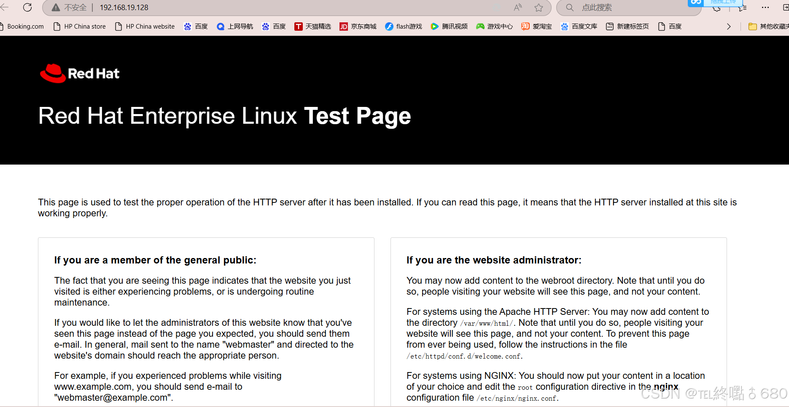Open the 腾讯视频 bookmark
The height and width of the screenshot is (407, 789).
tap(449, 27)
